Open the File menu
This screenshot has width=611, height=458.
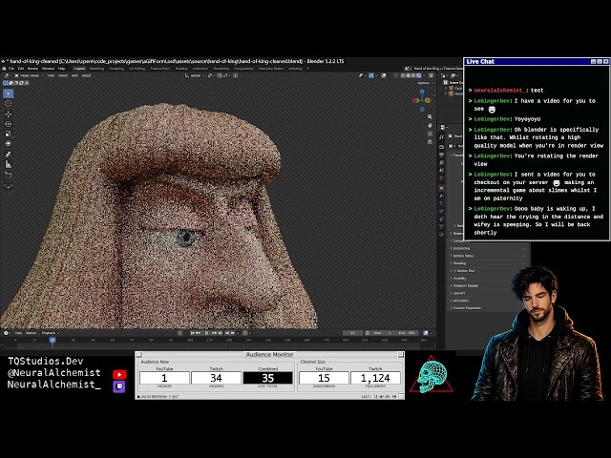[11, 69]
